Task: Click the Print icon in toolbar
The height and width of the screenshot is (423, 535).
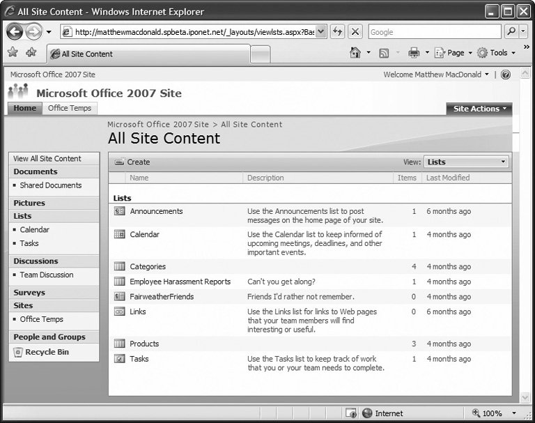Action: tap(414, 53)
